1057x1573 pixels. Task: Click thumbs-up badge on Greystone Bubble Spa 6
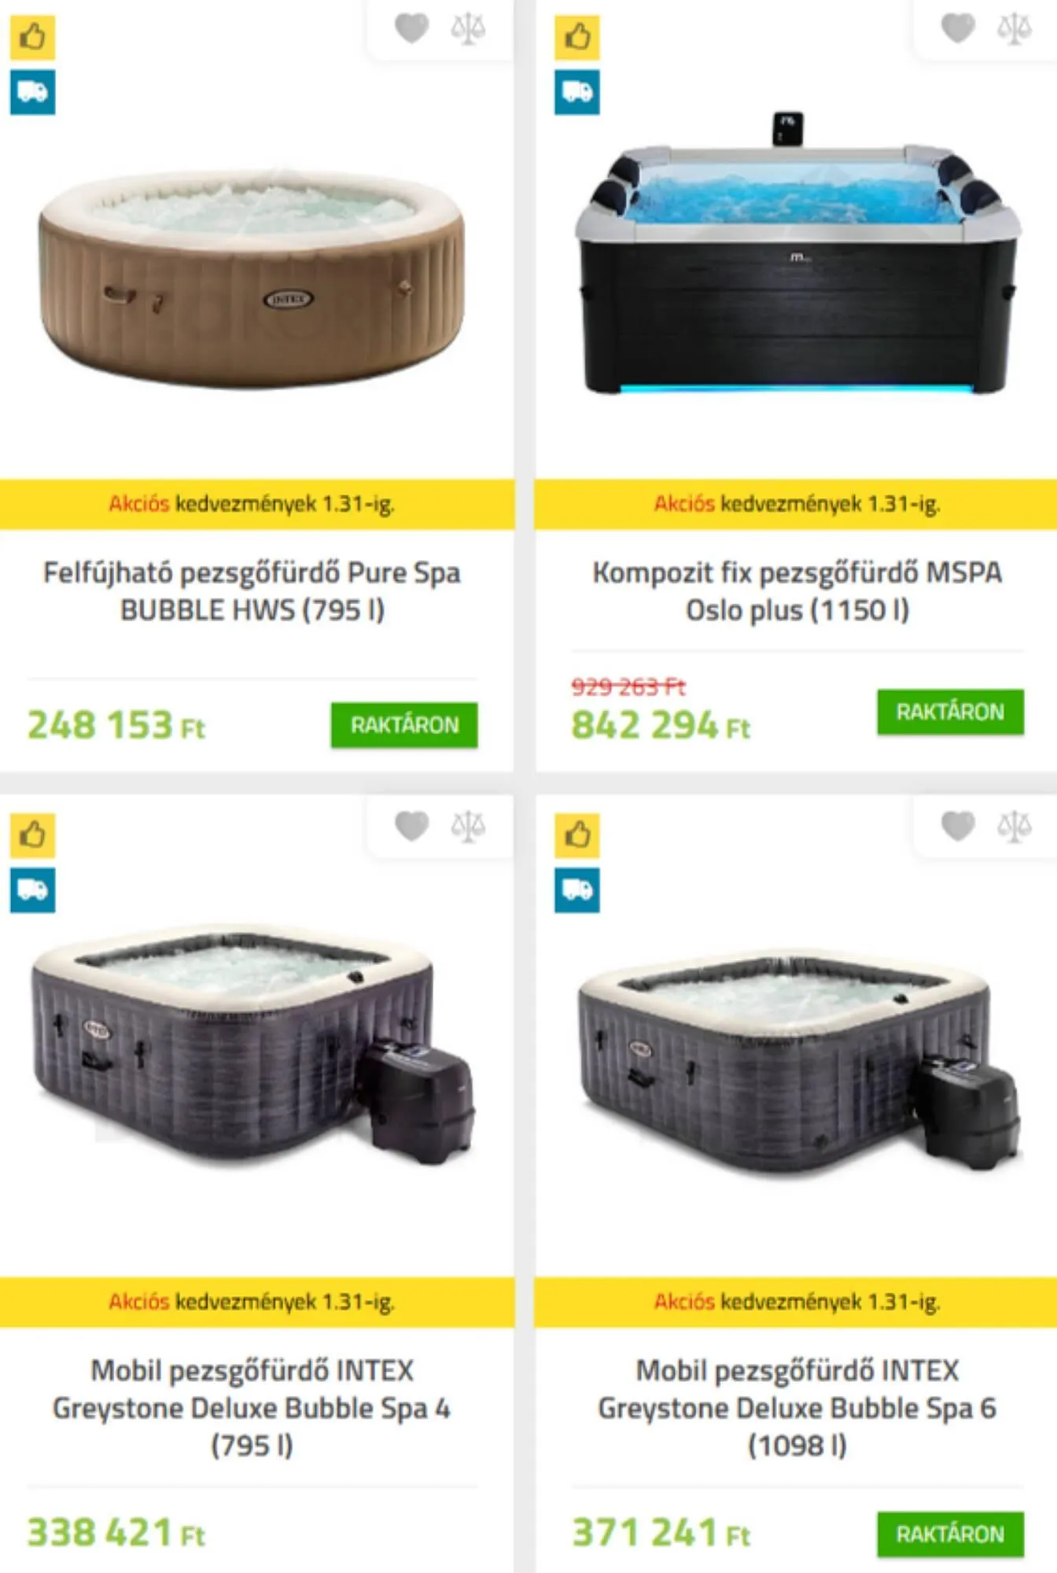(577, 834)
